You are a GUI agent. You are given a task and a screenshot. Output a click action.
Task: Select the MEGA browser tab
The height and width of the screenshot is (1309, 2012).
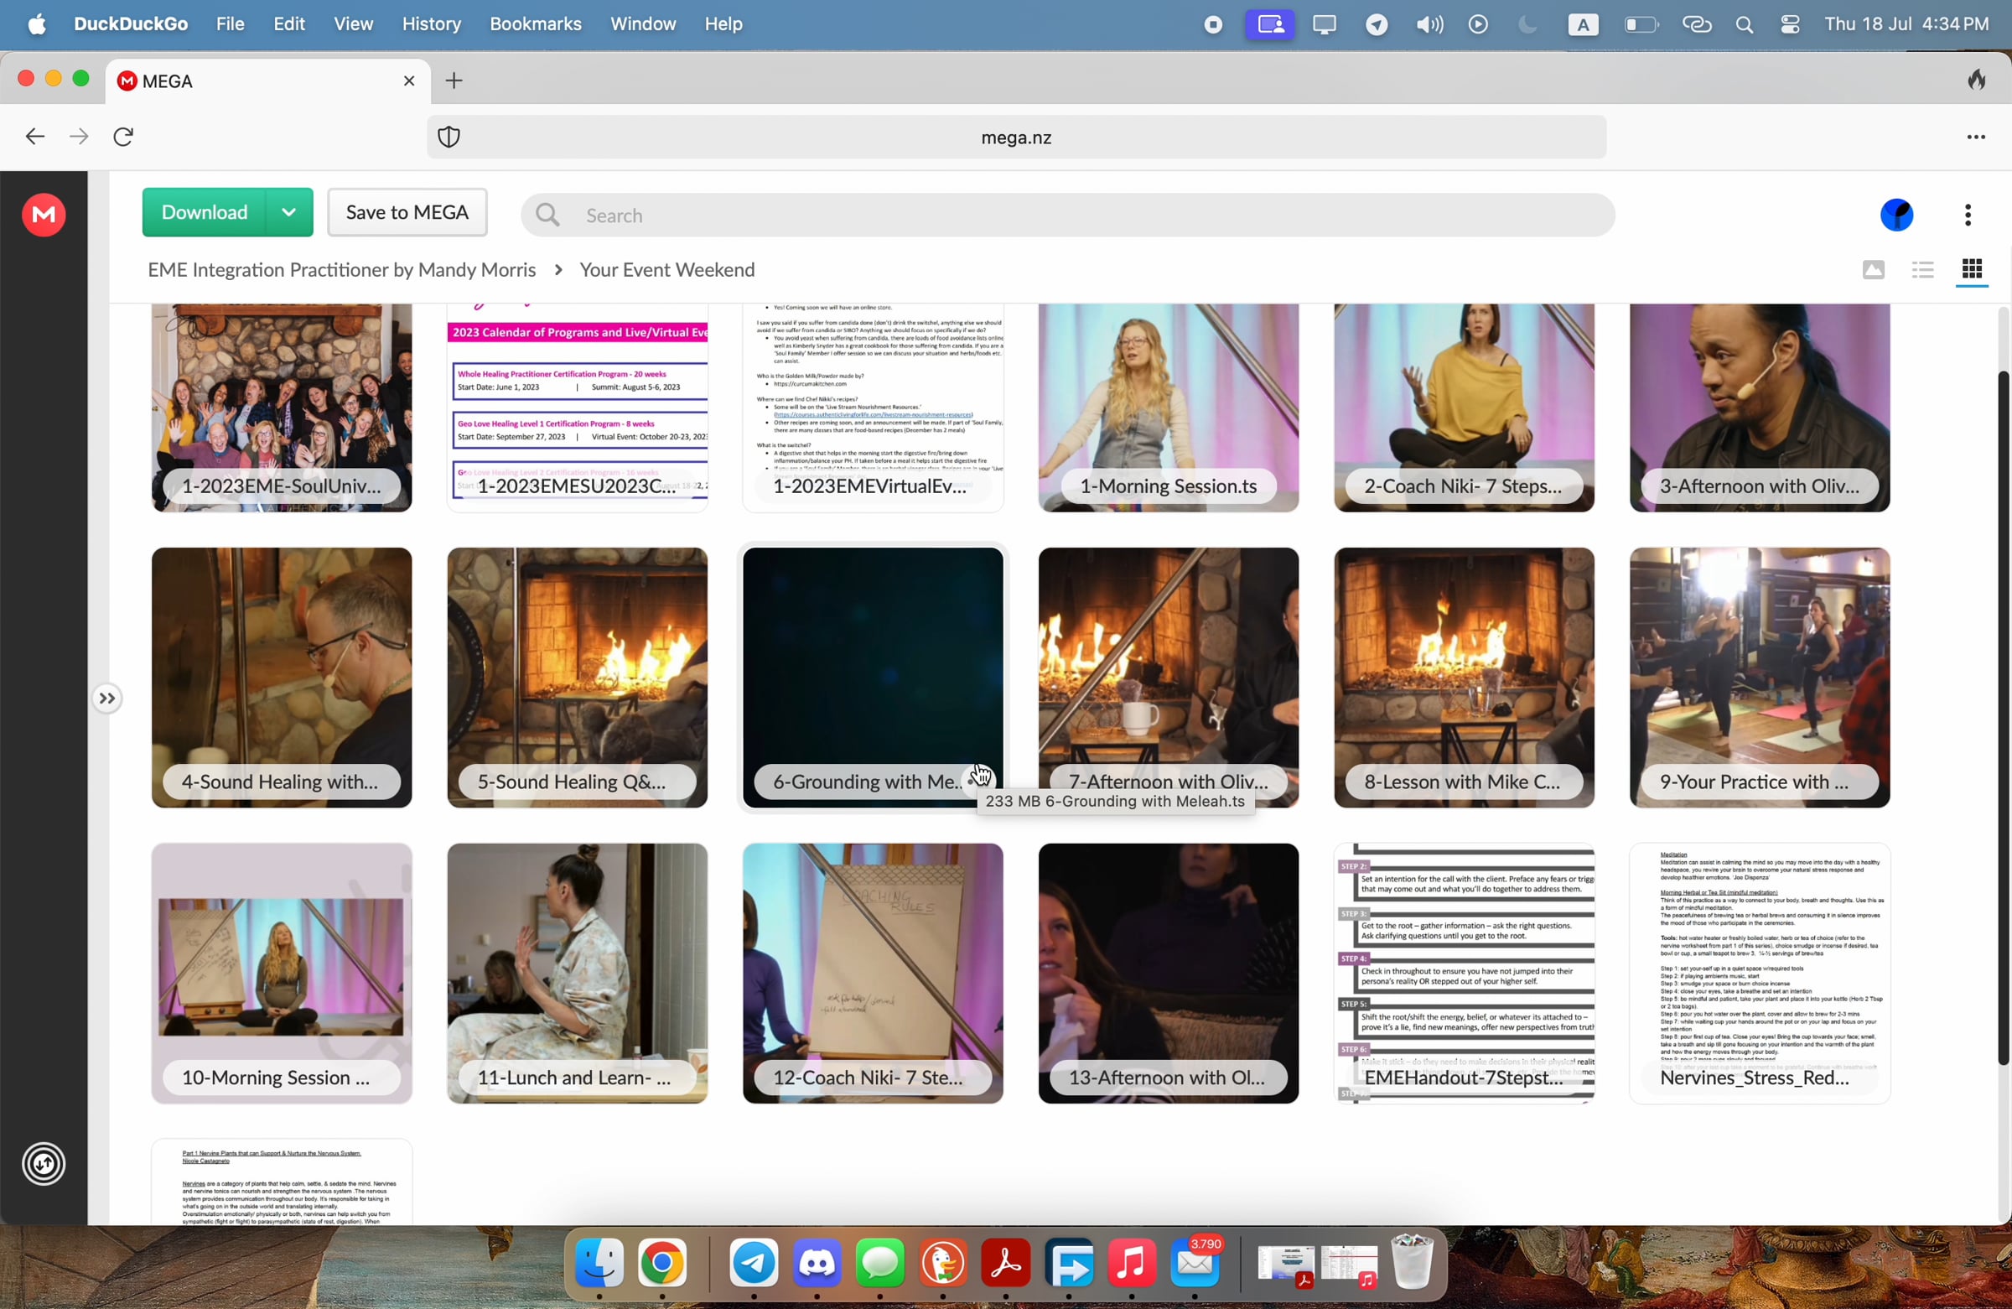coord(268,81)
